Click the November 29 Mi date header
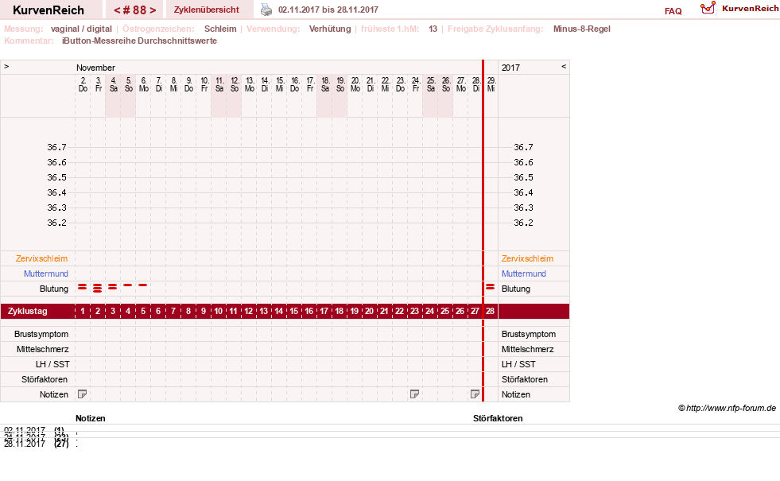This screenshot has height=481, width=780. click(x=491, y=84)
